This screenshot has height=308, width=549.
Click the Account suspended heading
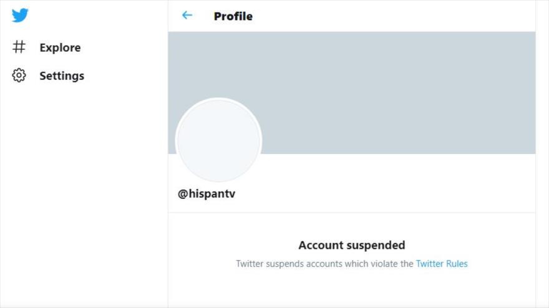click(352, 245)
